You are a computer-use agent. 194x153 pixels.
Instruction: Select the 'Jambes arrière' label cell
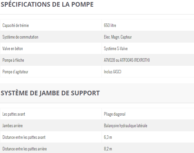tap(13, 126)
